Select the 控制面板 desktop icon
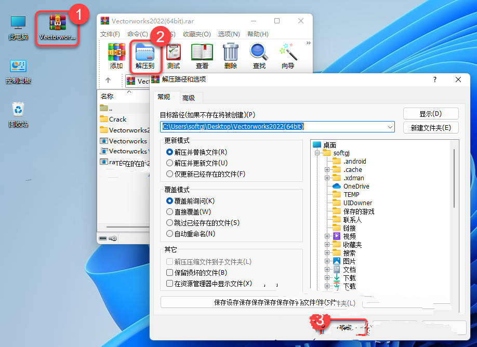 tap(18, 72)
